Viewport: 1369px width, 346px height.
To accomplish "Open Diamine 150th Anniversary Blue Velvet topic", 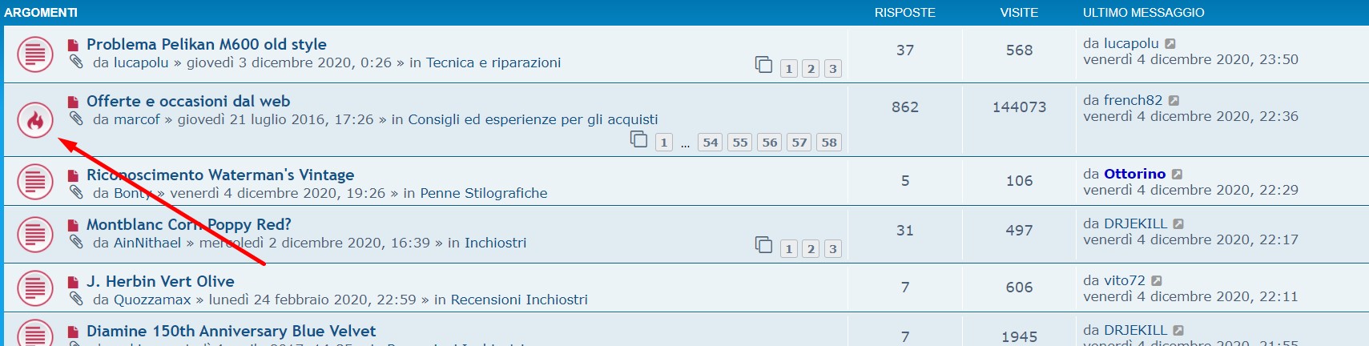I will [231, 332].
